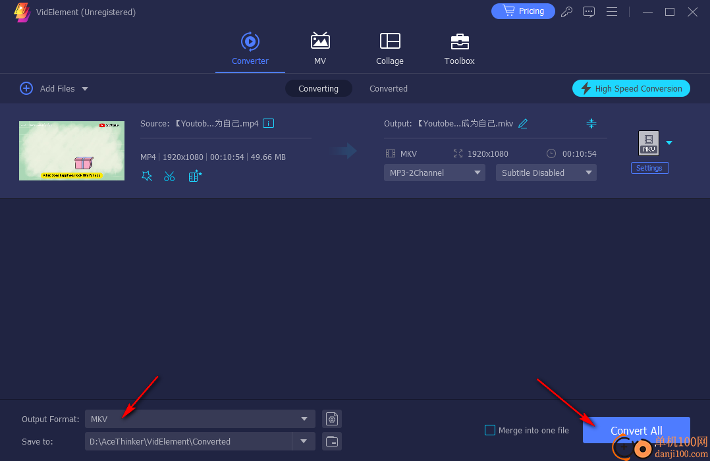
Task: Click the Pricing button
Action: (523, 11)
